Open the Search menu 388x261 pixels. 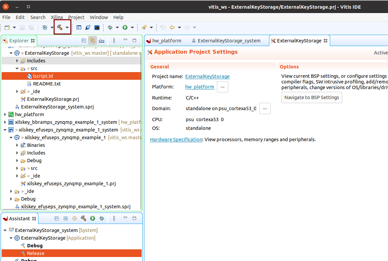[38, 17]
